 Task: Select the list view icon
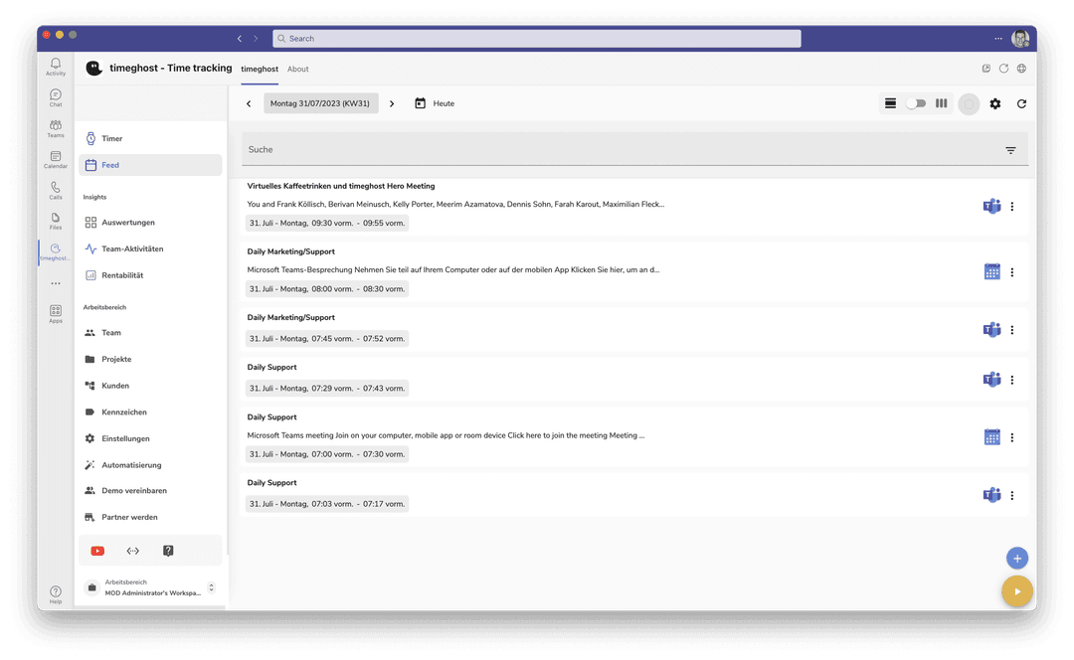pyautogui.click(x=888, y=102)
